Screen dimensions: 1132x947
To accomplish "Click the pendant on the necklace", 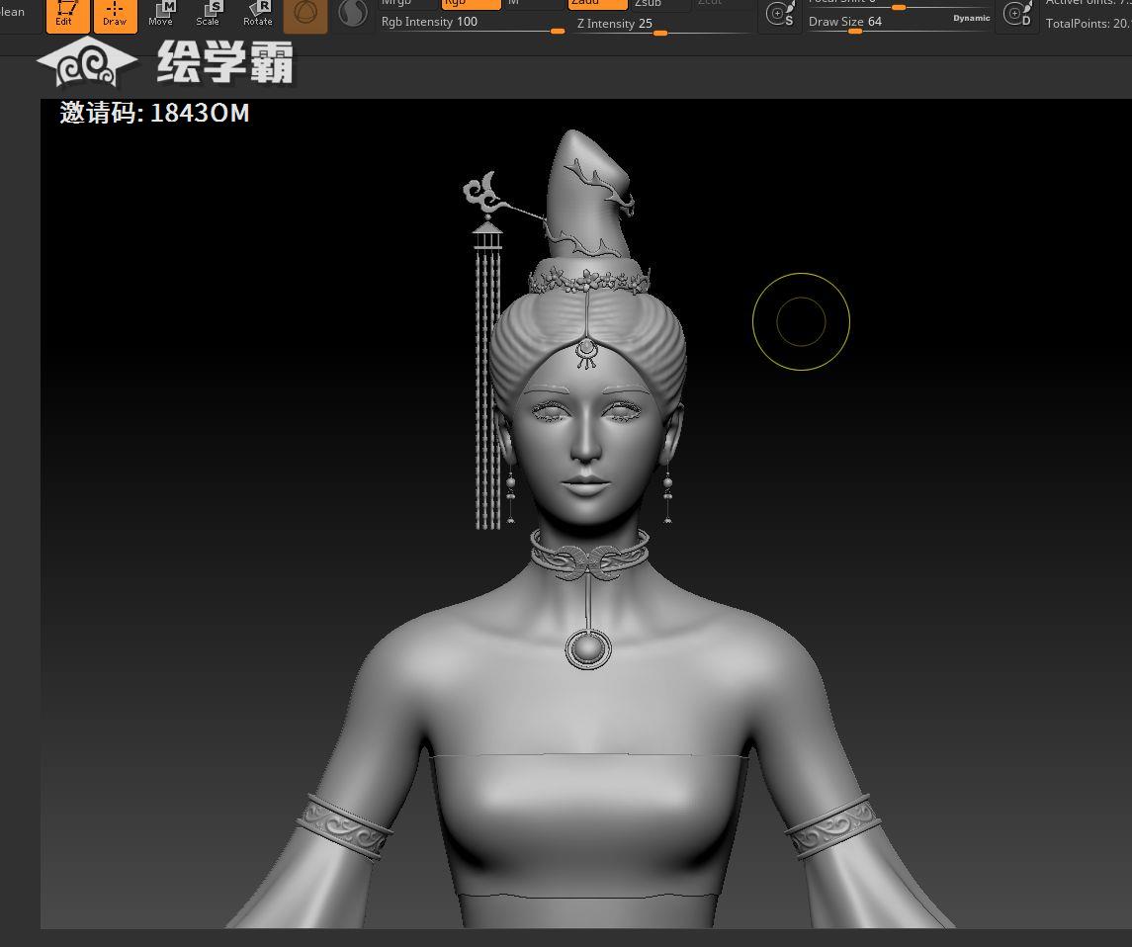I will point(587,648).
